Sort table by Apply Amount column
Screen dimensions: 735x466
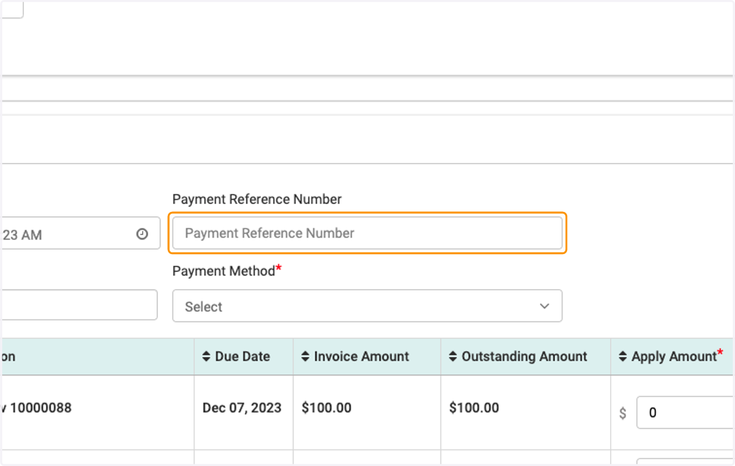click(671, 356)
